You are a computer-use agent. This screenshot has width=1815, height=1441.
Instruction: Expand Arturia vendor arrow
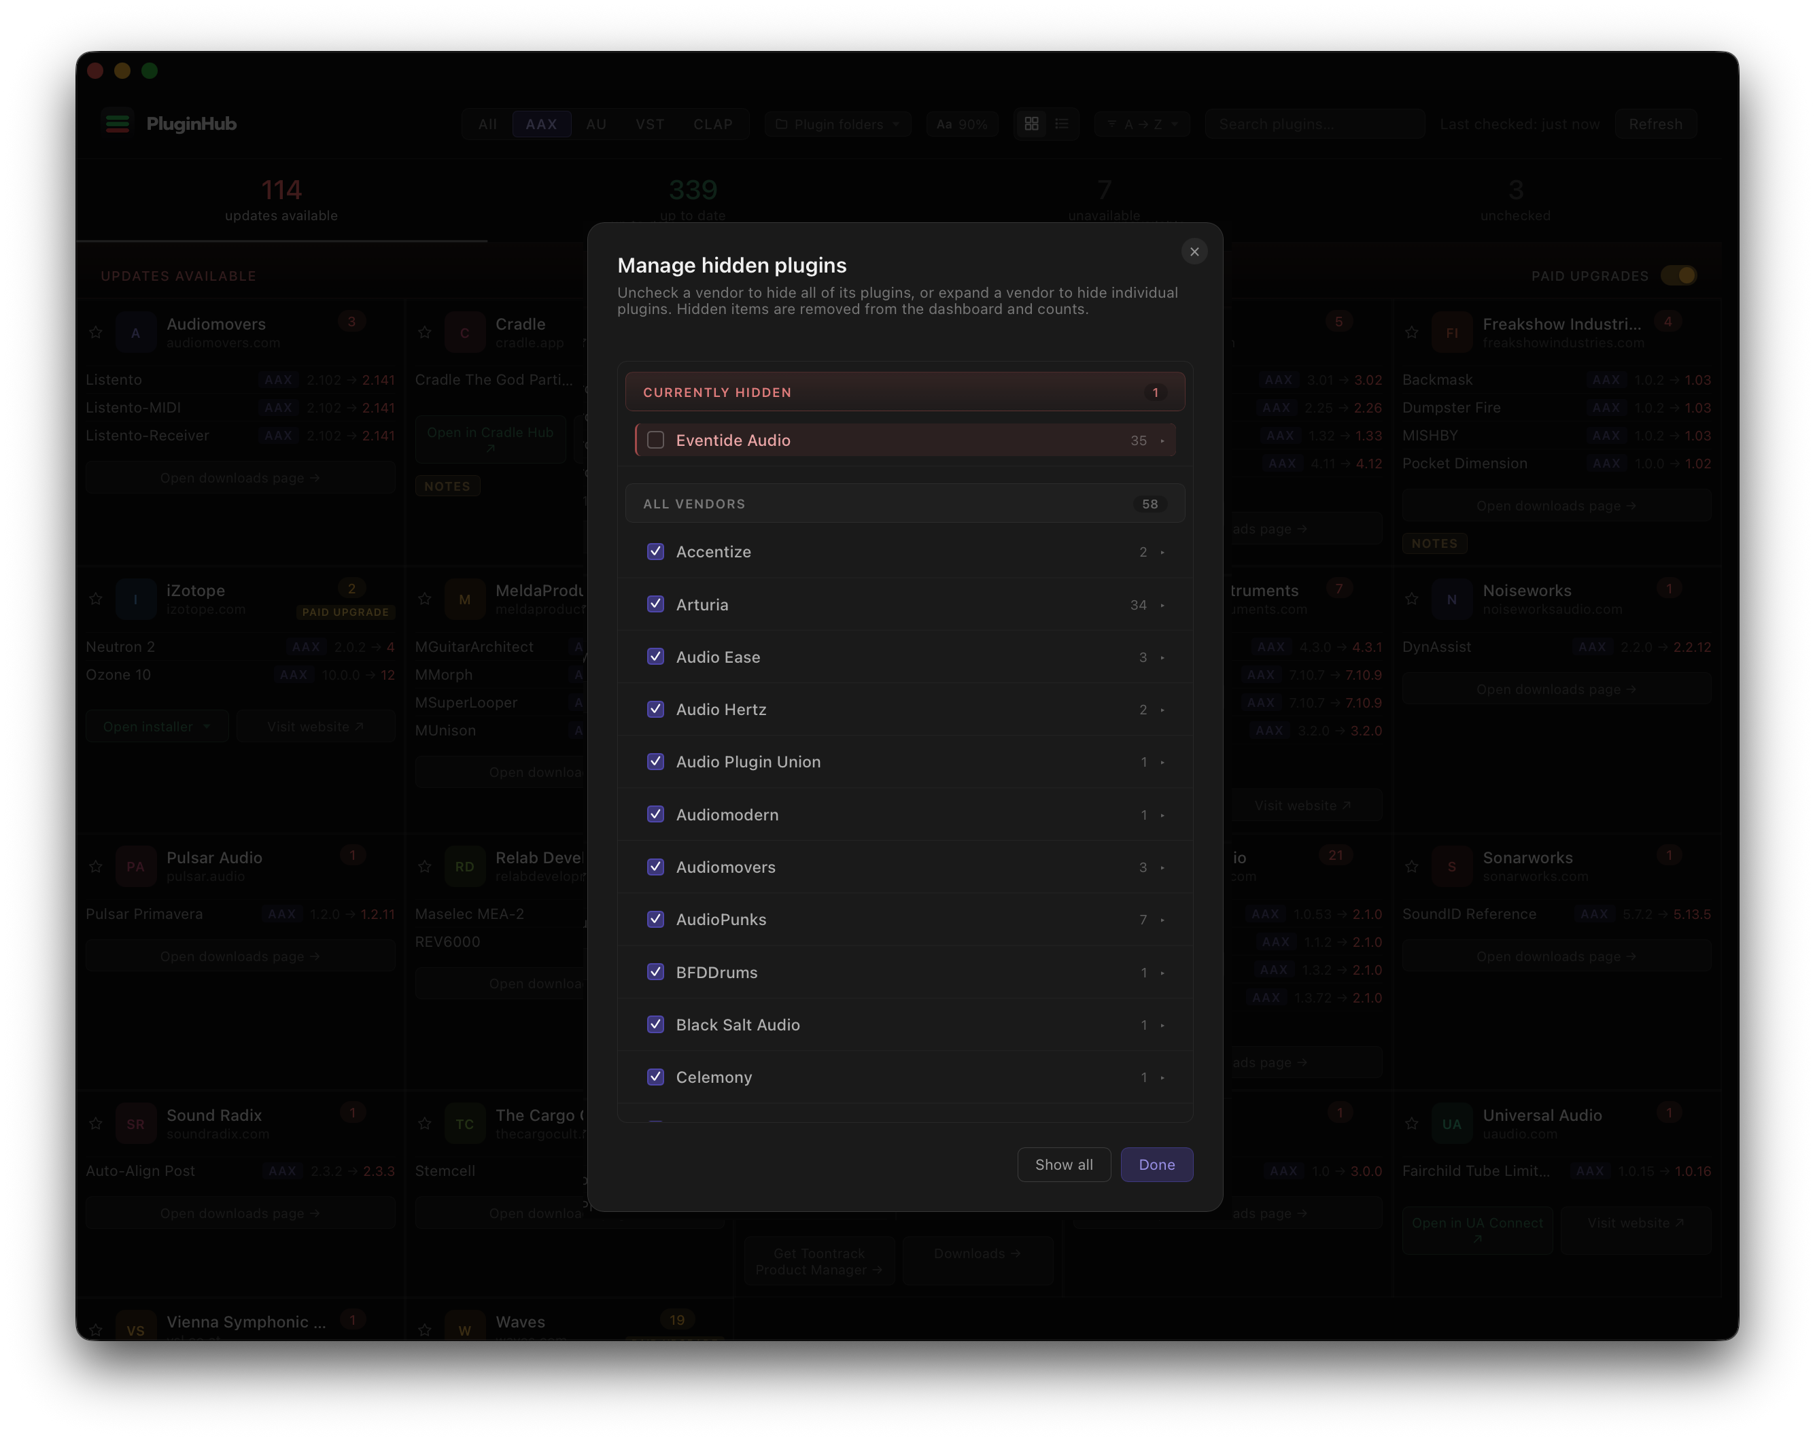[x=1162, y=605]
